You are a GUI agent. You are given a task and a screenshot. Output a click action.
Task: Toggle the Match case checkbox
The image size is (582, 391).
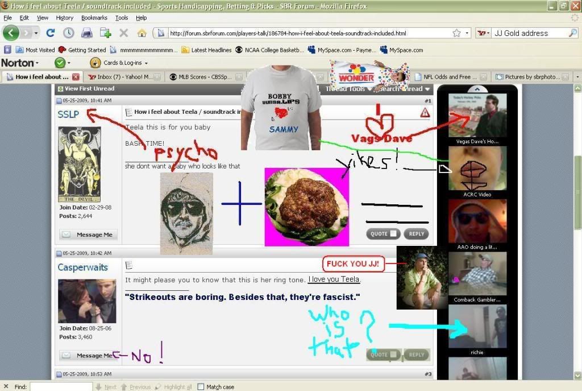click(201, 387)
